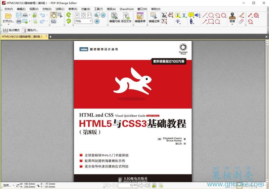This screenshot has width=269, height=189.
Task: Select the Oval drawing tool
Action: pos(211,15)
